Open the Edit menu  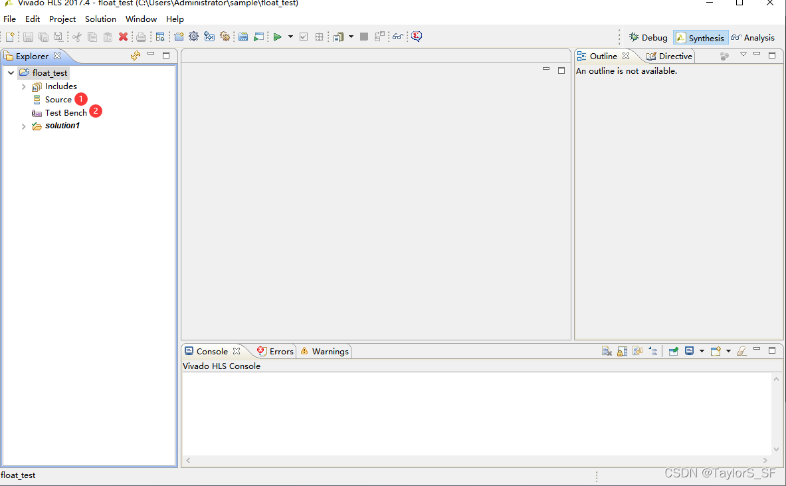point(33,19)
